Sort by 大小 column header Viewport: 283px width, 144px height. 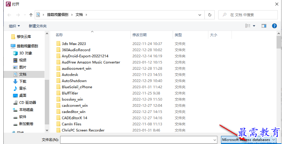[x=213, y=35]
